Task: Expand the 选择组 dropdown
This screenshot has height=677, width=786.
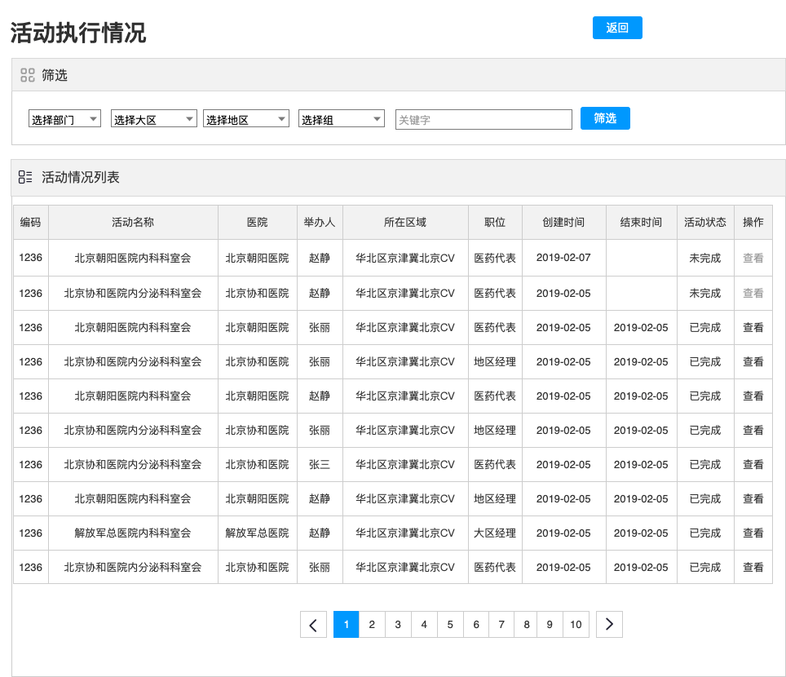Action: (342, 119)
